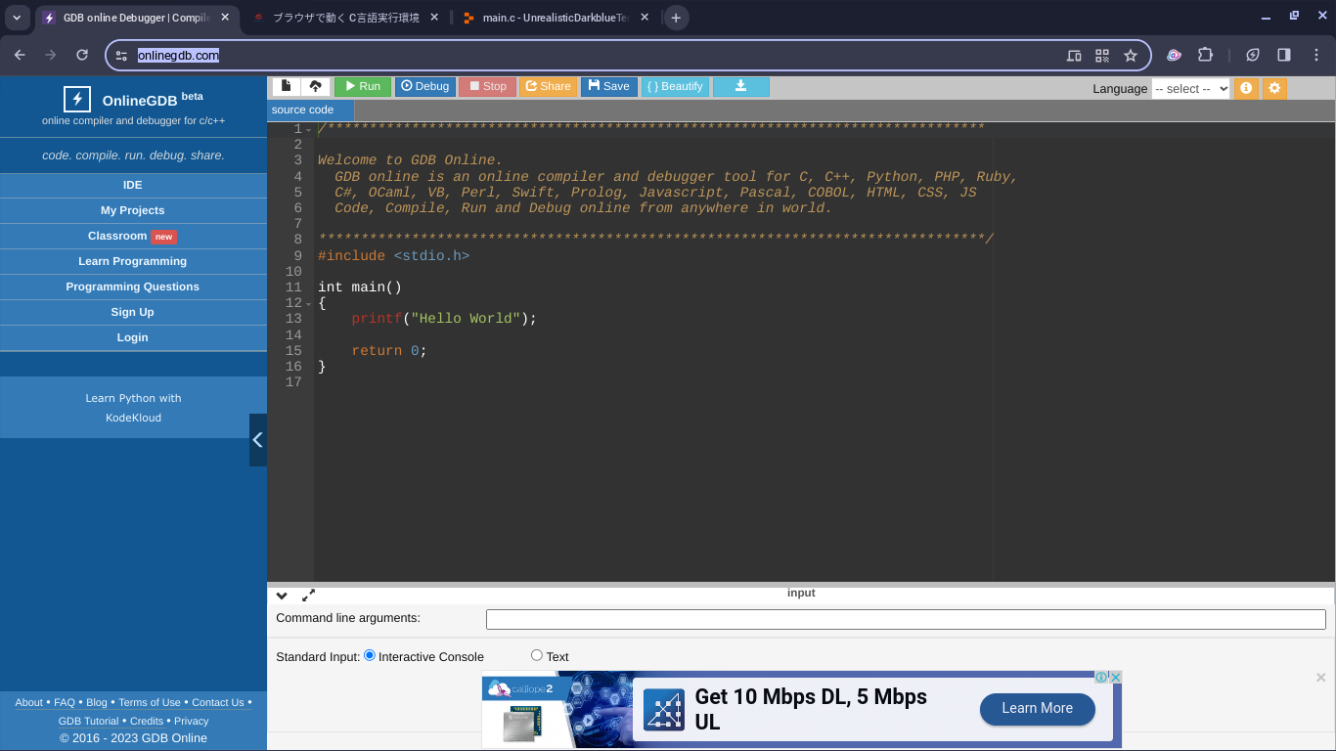The image size is (1336, 751).
Task: Select the Text standard input radio button
Action: click(x=537, y=655)
